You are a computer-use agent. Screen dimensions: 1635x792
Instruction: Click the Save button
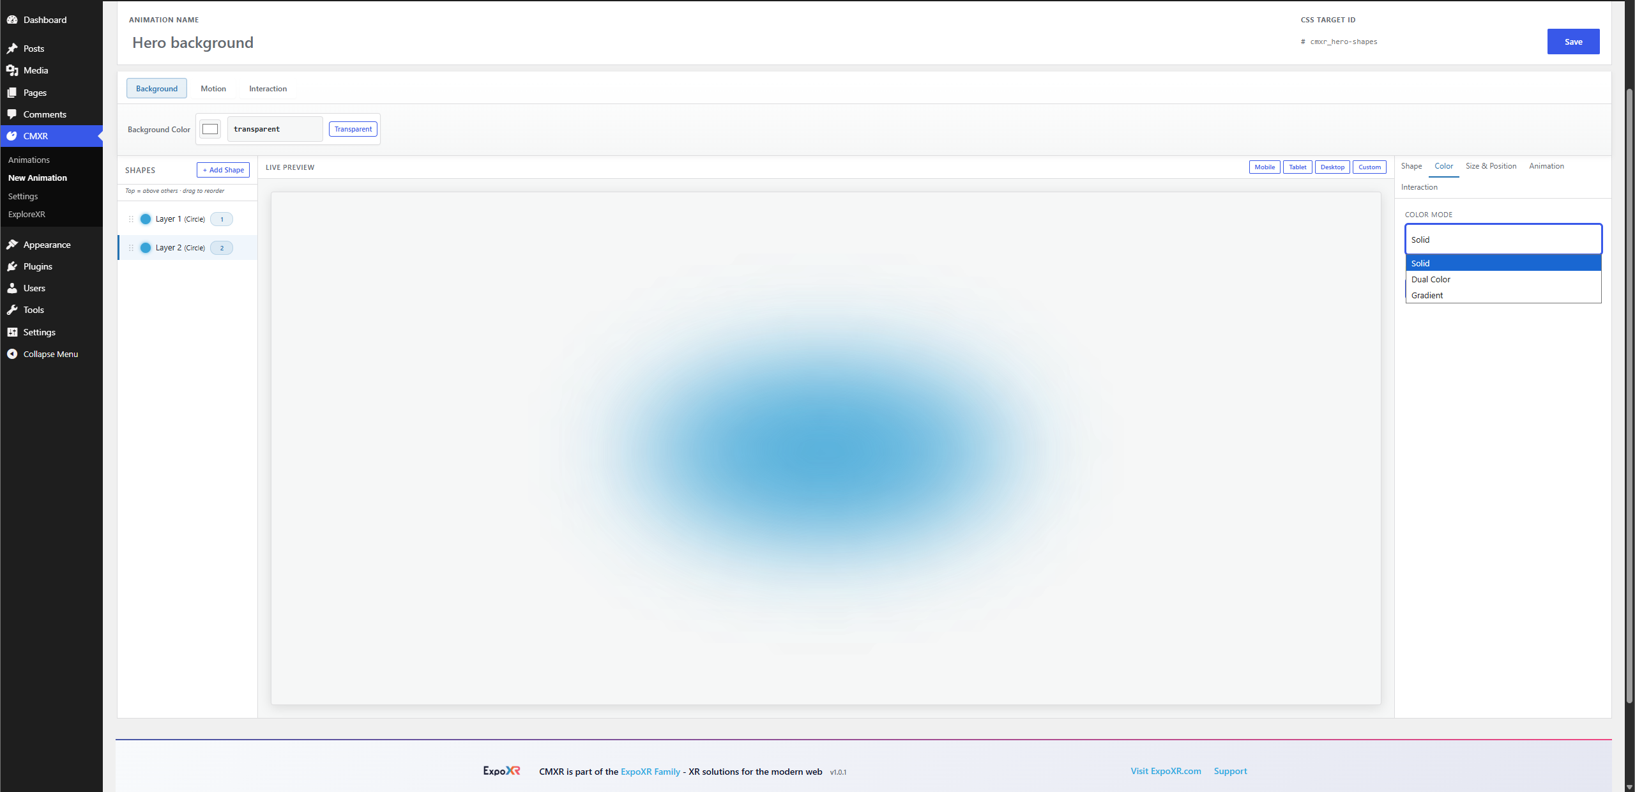(x=1573, y=42)
